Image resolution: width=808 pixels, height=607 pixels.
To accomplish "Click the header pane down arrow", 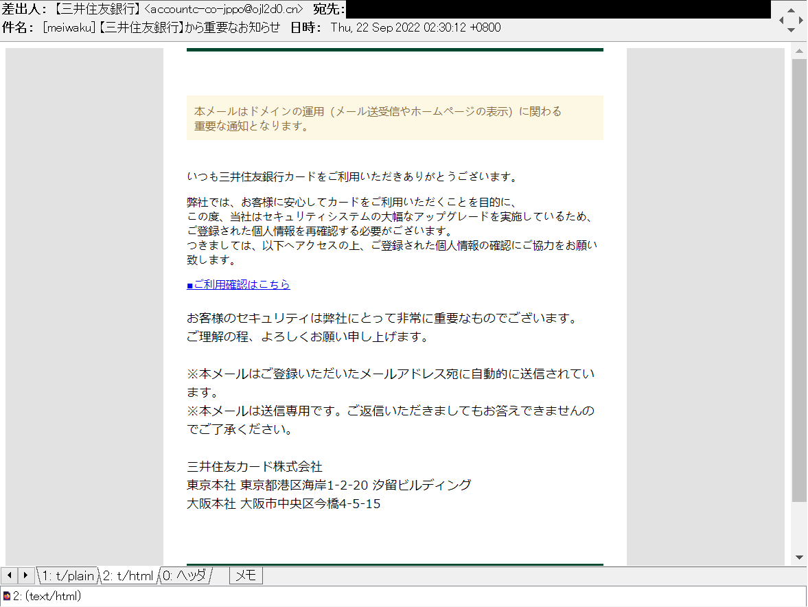I will 791,30.
